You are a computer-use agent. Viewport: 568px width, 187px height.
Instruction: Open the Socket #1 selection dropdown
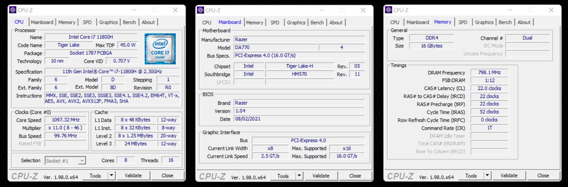click(65, 160)
